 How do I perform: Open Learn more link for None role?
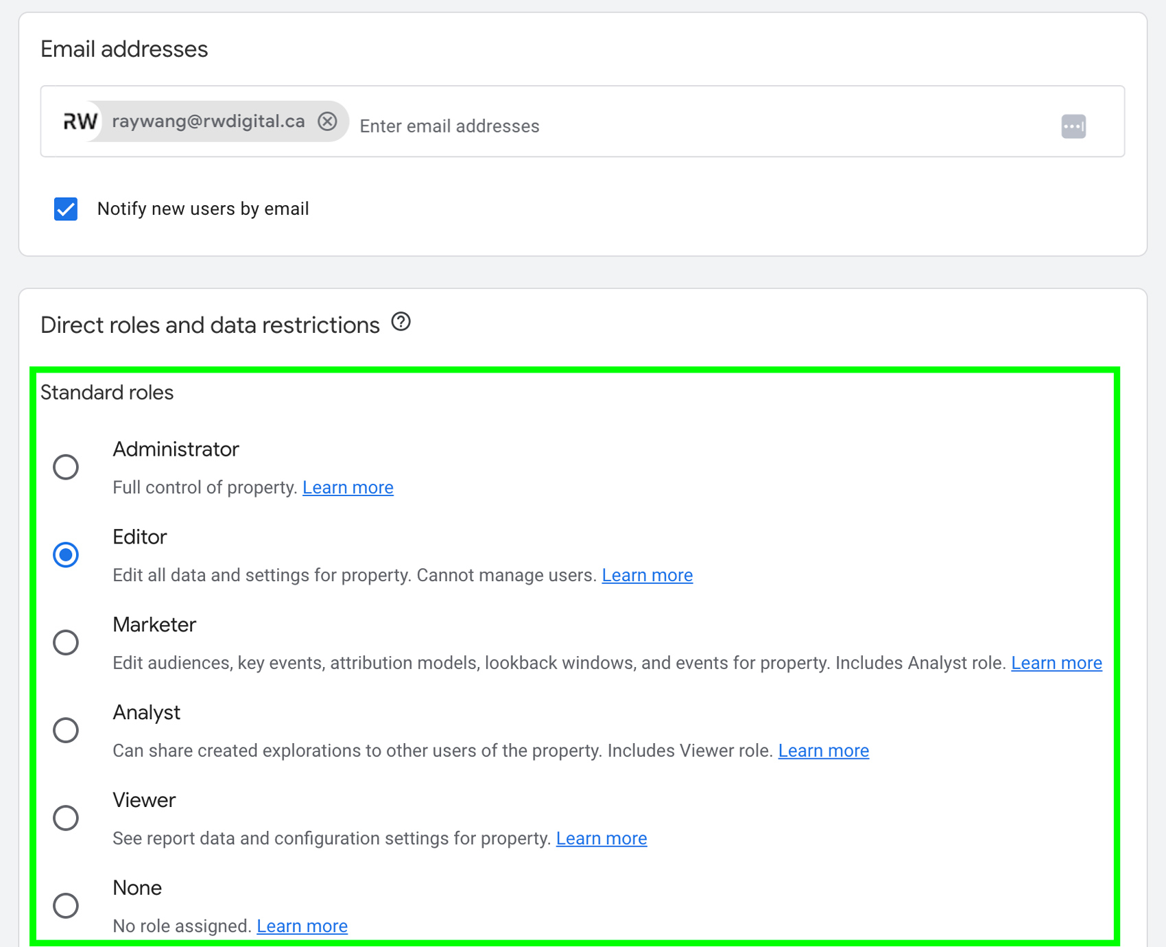point(302,927)
